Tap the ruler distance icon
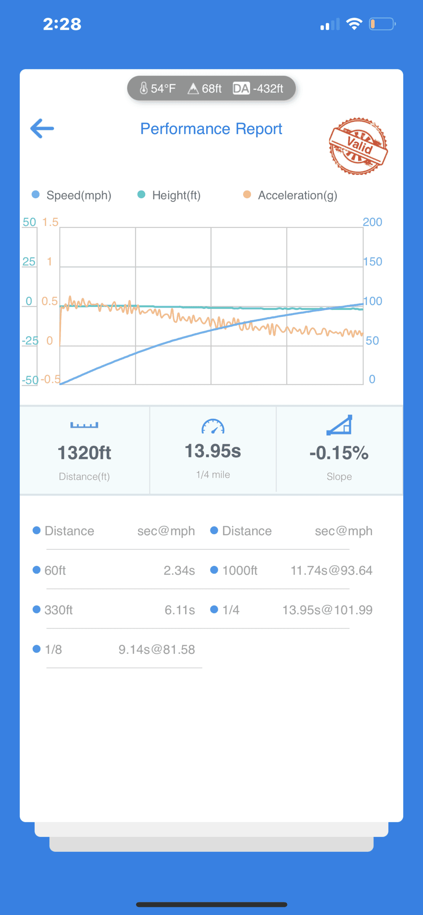 click(x=84, y=425)
